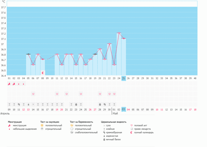Image resolution: width=207 pixels, height=147 pixels.
Task: Click the sticky fluid icon under cycle day 23
Action: [x=114, y=104]
